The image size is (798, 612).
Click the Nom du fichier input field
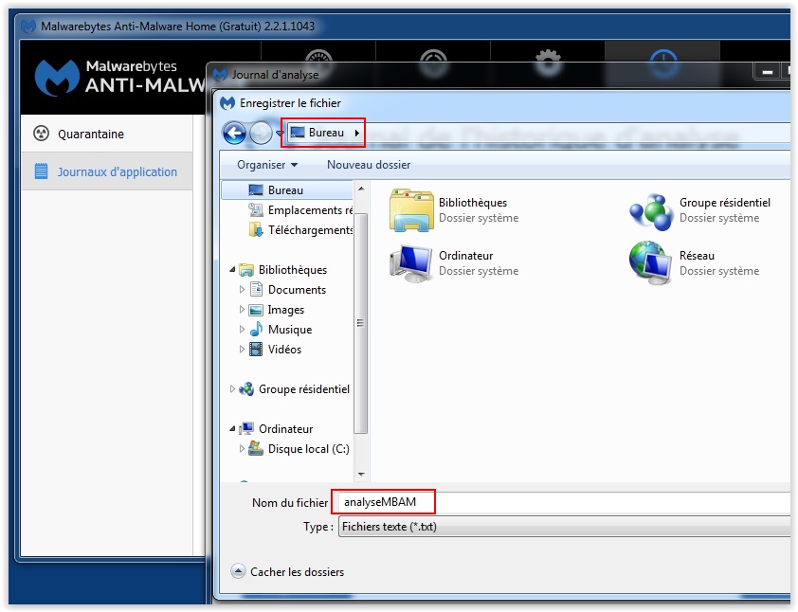564,503
